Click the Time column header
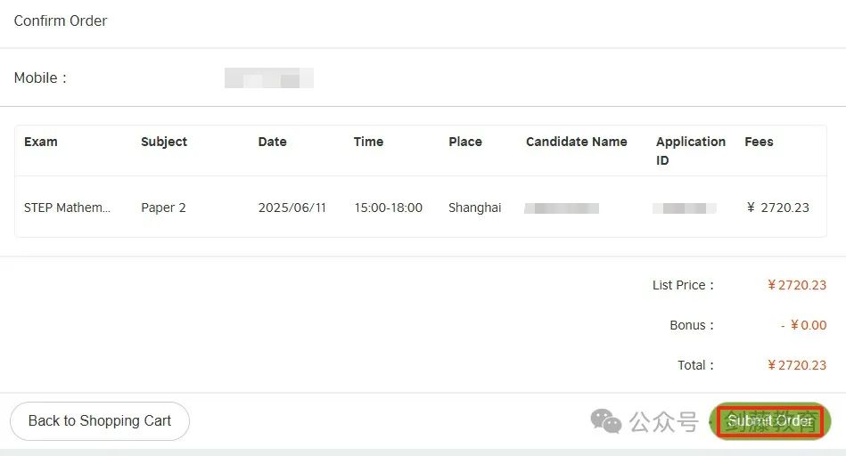This screenshot has height=456, width=846. [368, 142]
